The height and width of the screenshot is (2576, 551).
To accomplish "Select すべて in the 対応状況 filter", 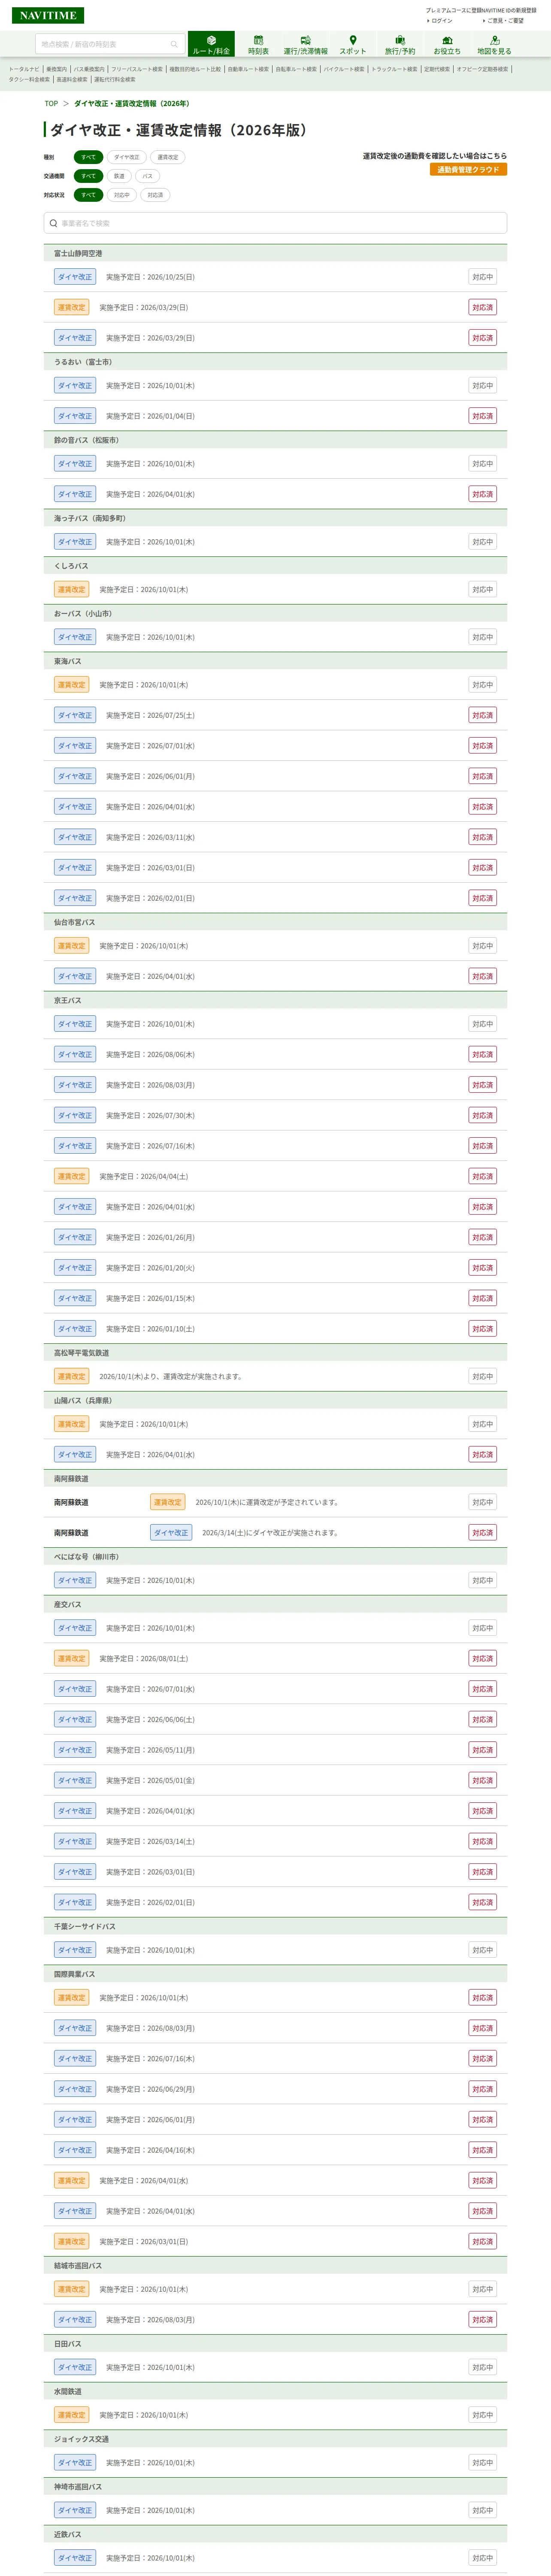I will pos(89,195).
